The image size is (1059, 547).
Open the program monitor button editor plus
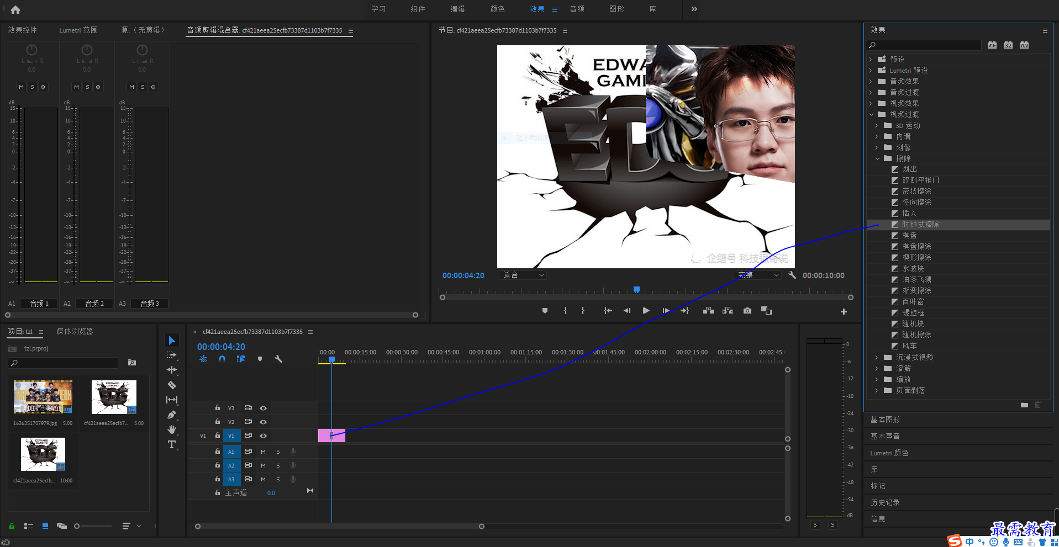(x=844, y=311)
